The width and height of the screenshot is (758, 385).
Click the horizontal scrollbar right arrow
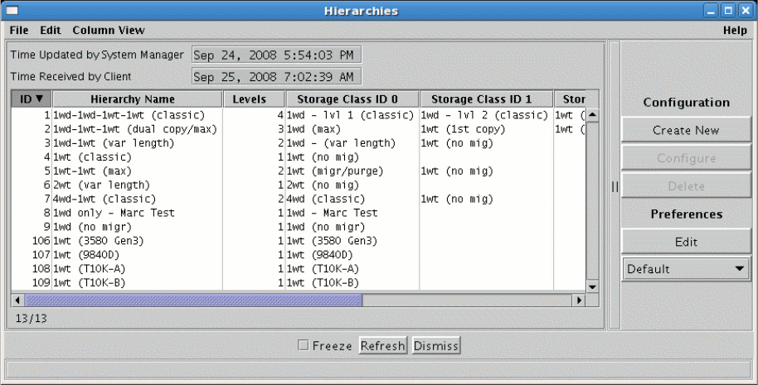tap(579, 300)
